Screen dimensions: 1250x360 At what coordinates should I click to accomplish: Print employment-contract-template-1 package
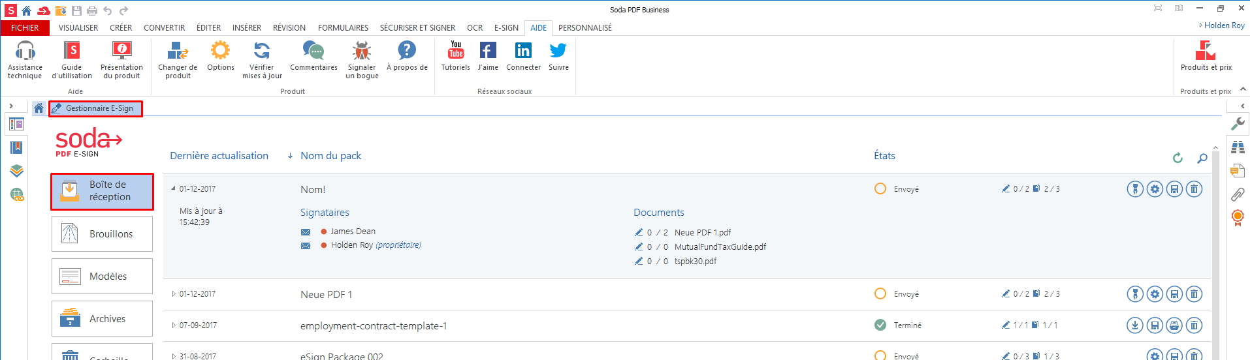tap(1174, 325)
